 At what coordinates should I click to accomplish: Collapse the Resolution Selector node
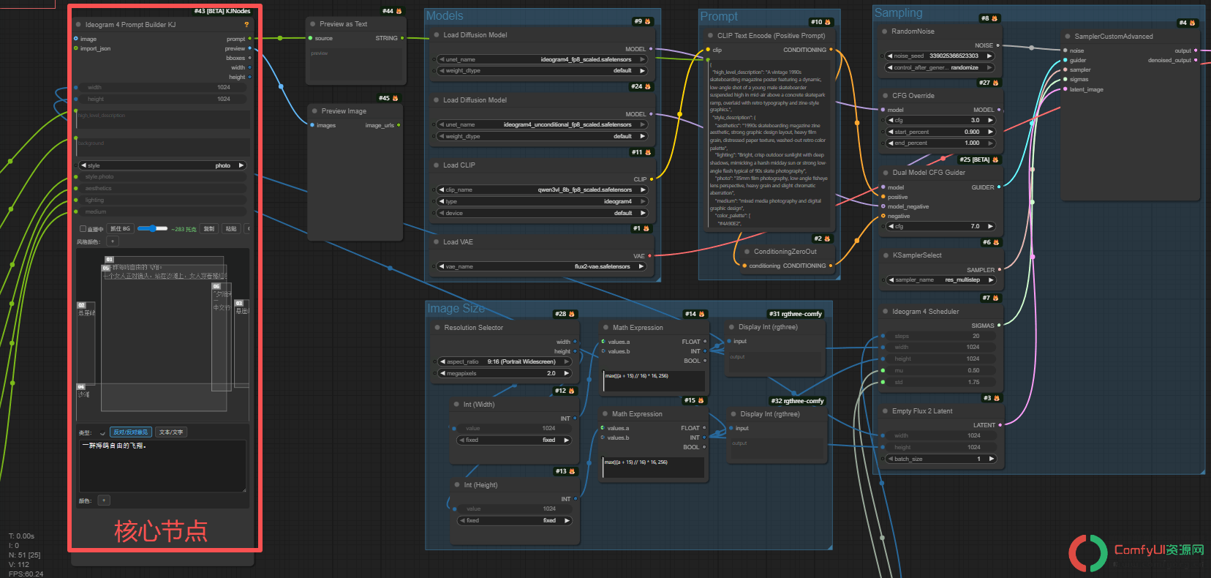[x=437, y=328]
